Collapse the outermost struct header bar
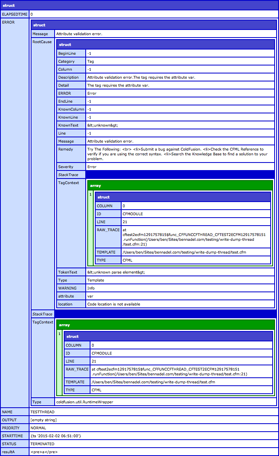This screenshot has height=456, width=279. 139,5
